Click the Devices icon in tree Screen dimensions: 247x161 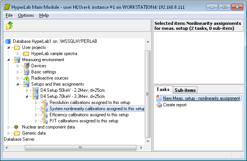coord(26,66)
